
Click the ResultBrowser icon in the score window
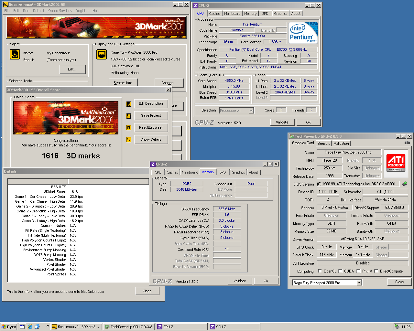[x=129, y=128]
